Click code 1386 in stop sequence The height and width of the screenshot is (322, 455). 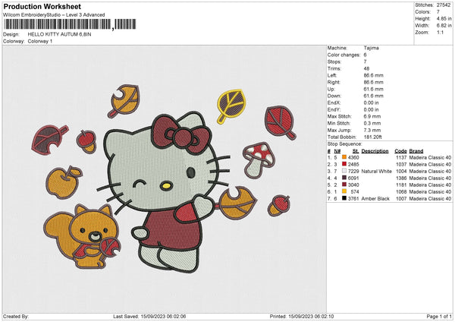401,178
